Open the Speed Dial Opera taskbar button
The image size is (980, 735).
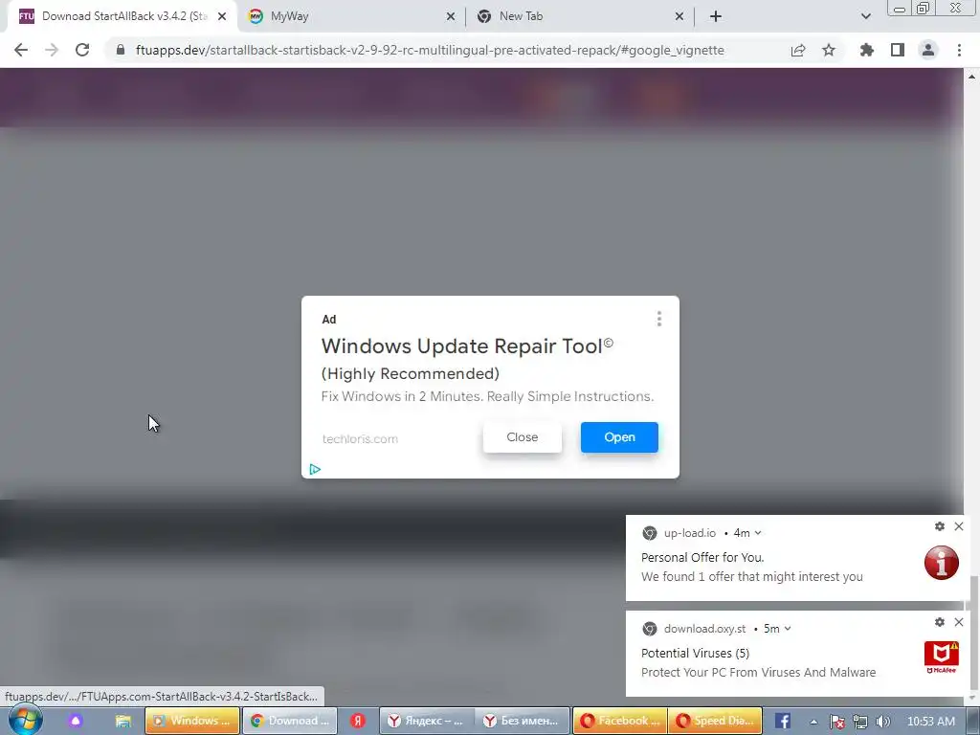pos(715,721)
